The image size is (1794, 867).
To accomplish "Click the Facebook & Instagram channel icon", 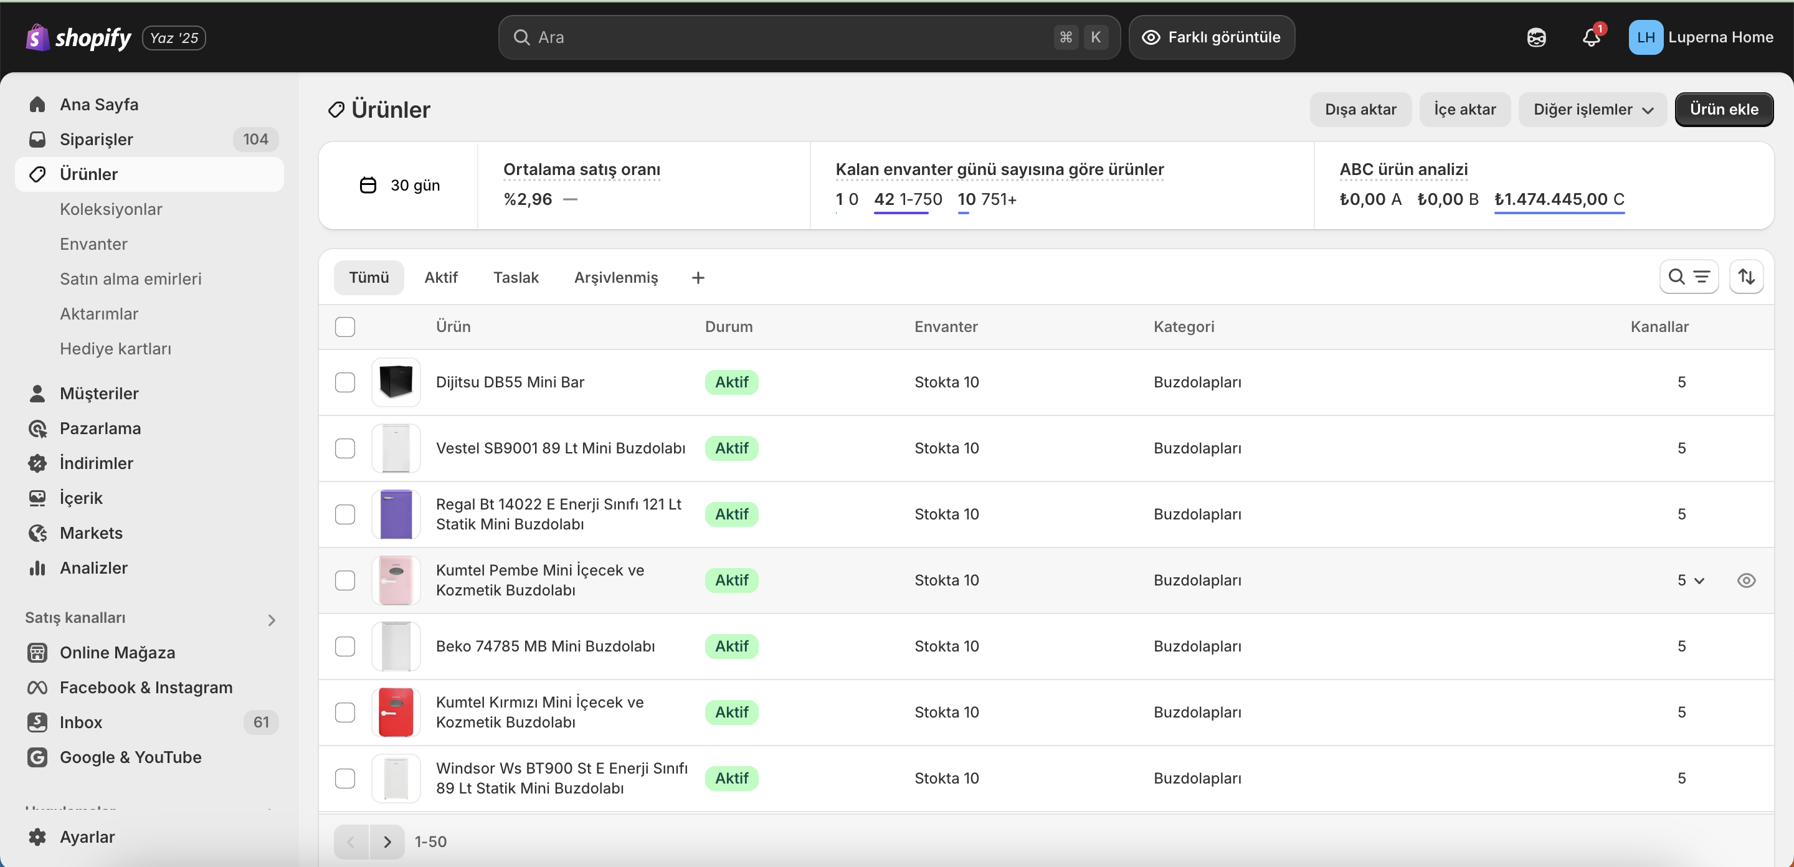I will point(37,688).
